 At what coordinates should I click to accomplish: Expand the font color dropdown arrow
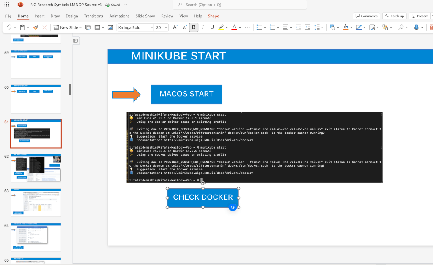coord(240,27)
